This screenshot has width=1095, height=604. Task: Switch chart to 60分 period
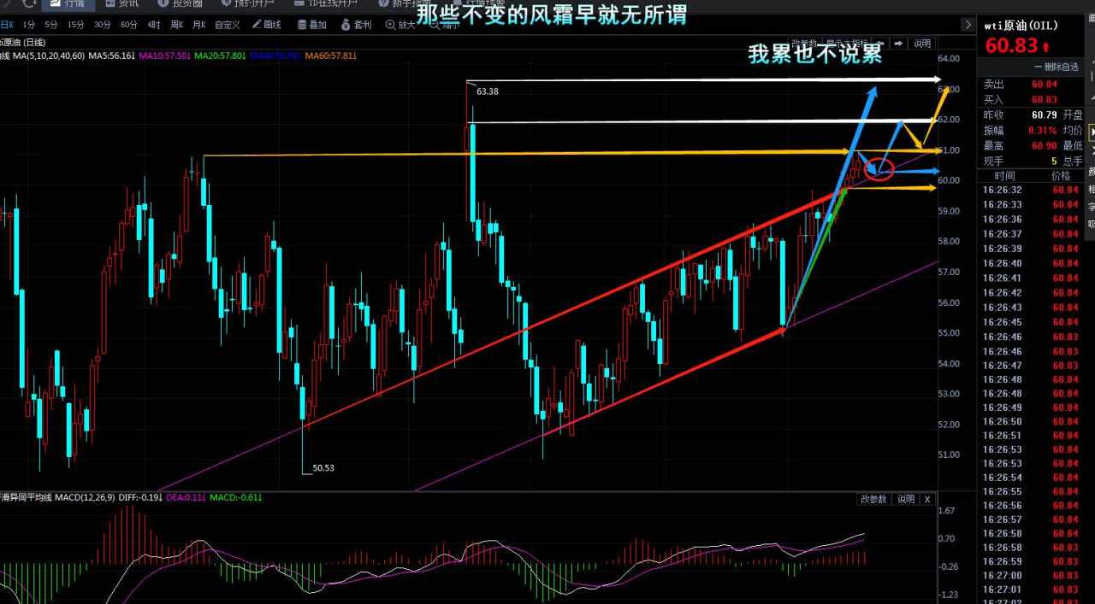coord(129,25)
